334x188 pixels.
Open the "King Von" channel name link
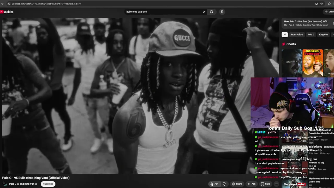click(x=29, y=184)
